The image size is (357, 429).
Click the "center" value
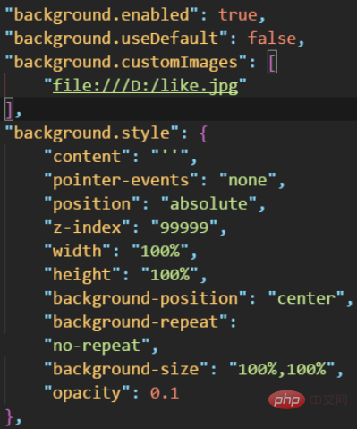(306, 298)
